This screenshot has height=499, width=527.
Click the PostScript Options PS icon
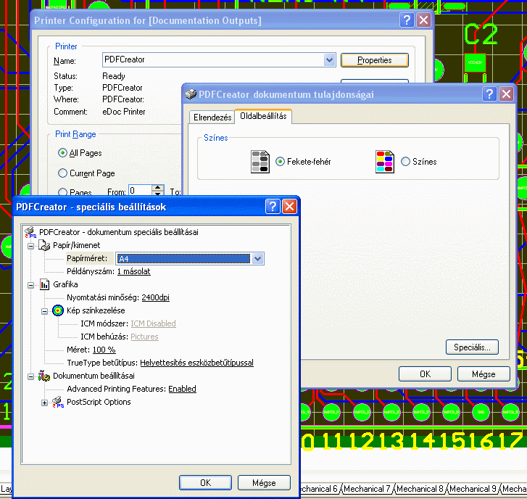[58, 402]
